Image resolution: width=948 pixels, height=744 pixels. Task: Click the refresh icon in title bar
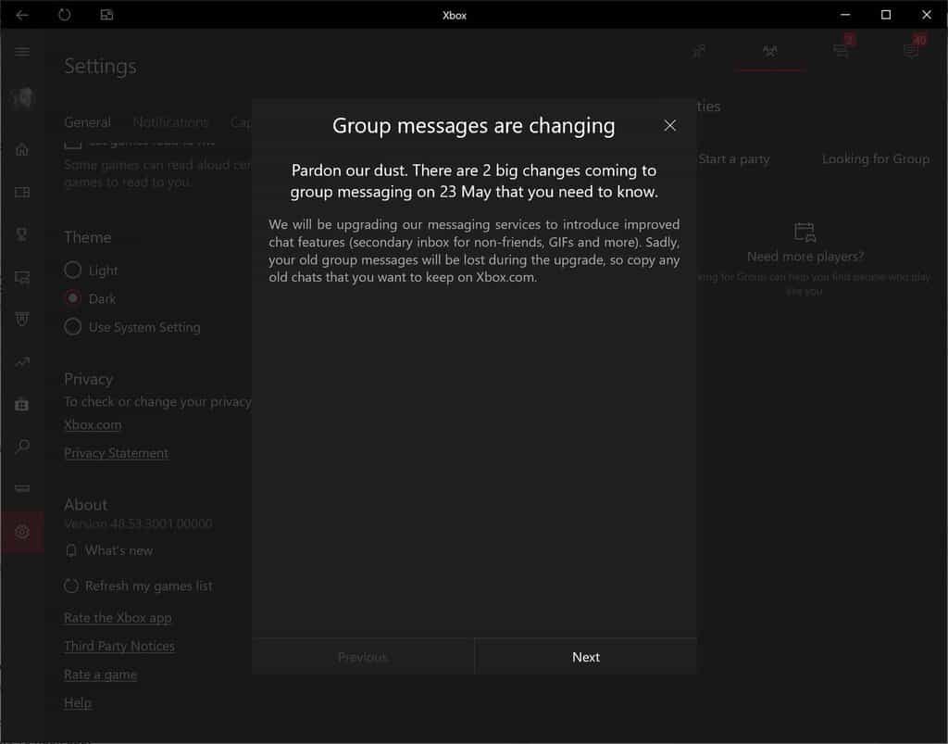click(x=64, y=15)
